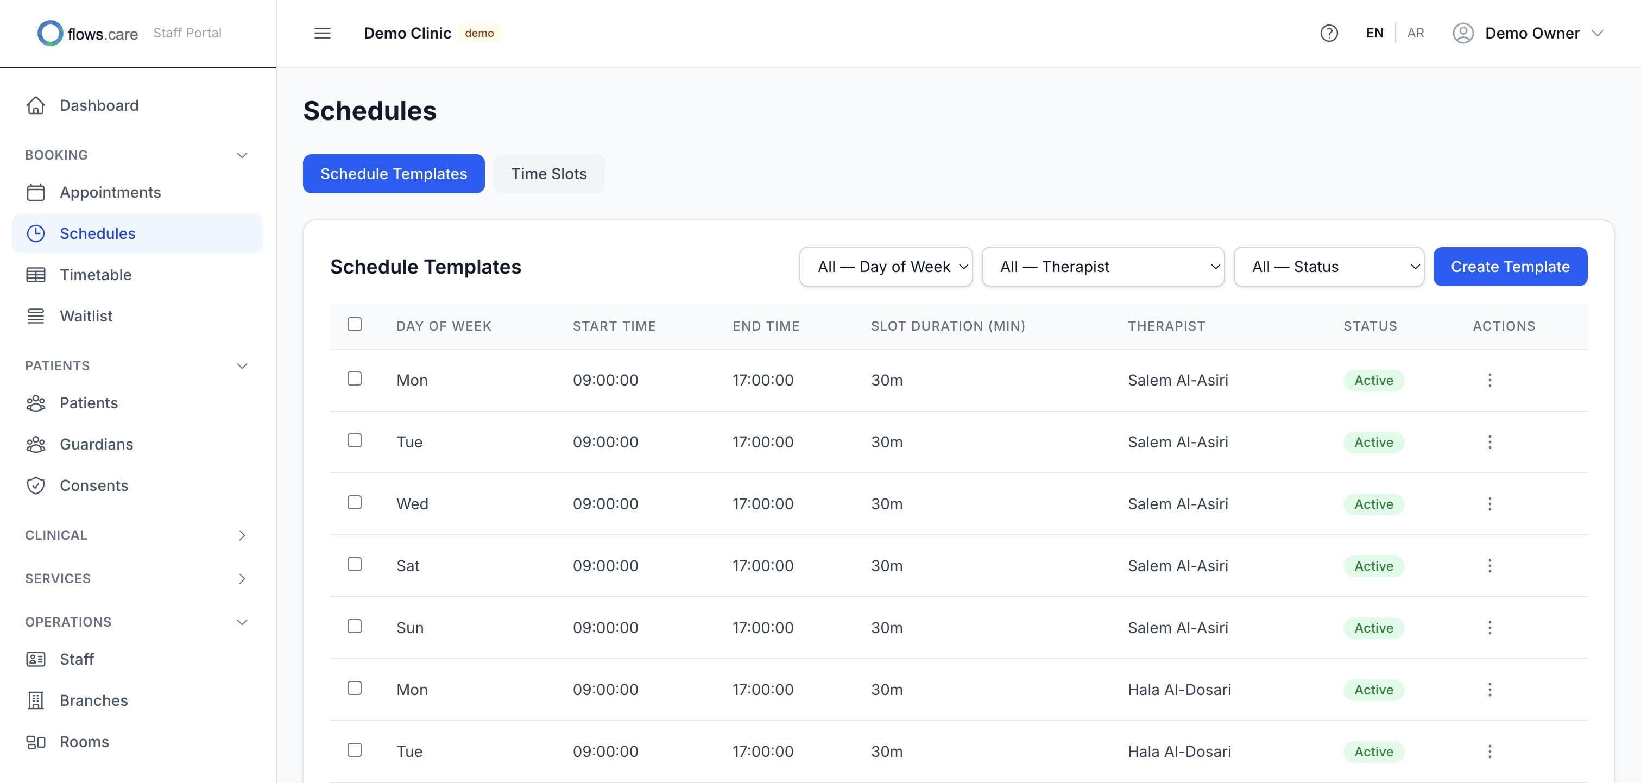Image resolution: width=1641 pixels, height=783 pixels.
Task: Click the END TIME column header
Action: [766, 326]
